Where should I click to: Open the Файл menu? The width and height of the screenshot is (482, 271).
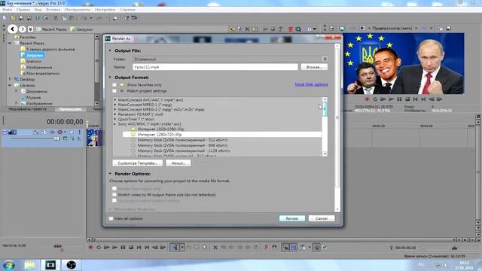tap(7, 10)
